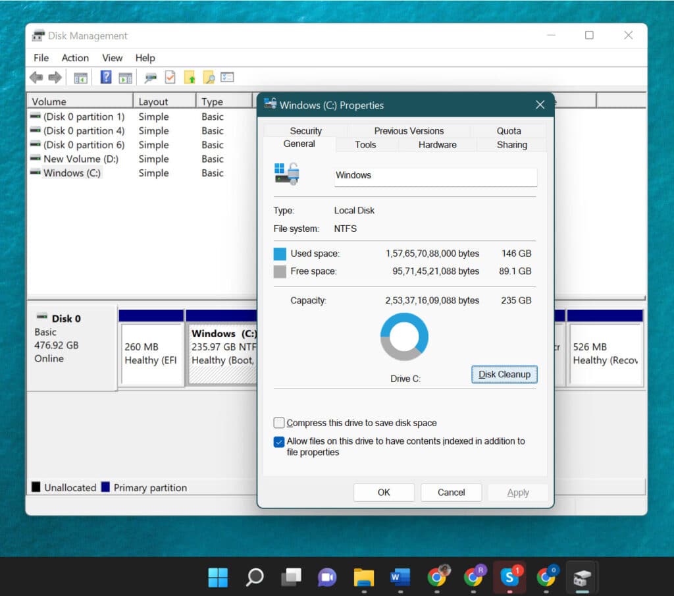This screenshot has width=674, height=596.
Task: Open Chrome with the R profile badge
Action: [x=474, y=576]
